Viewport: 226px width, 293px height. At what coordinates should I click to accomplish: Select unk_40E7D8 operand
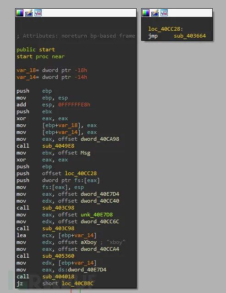tap(97, 215)
